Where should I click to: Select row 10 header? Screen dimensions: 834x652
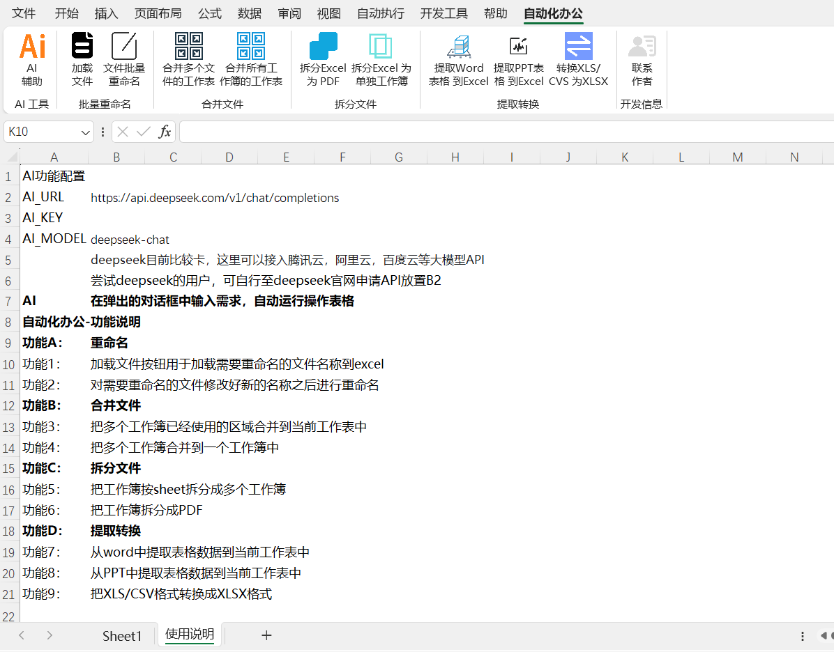(8, 364)
